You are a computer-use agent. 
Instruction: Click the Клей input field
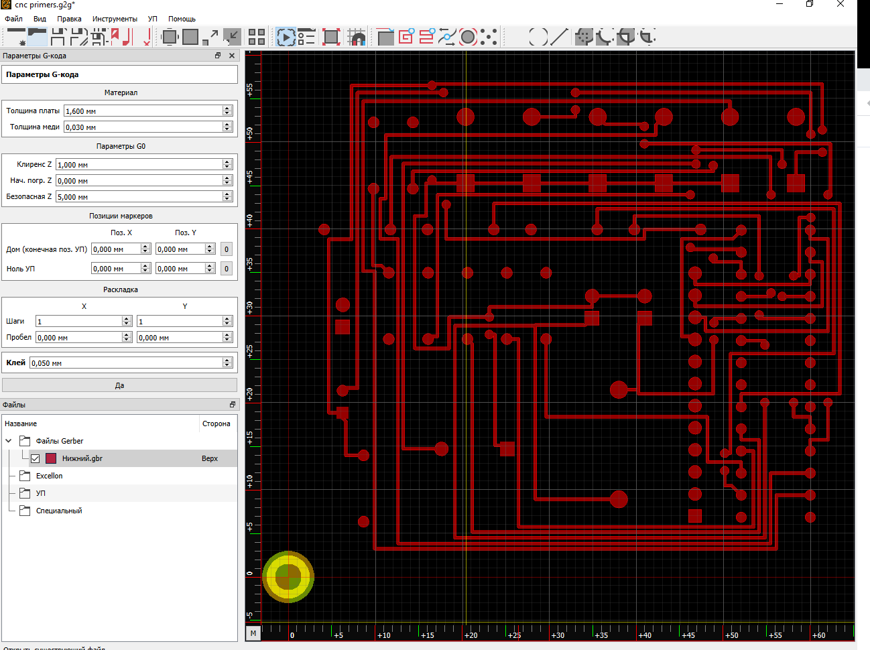(131, 363)
